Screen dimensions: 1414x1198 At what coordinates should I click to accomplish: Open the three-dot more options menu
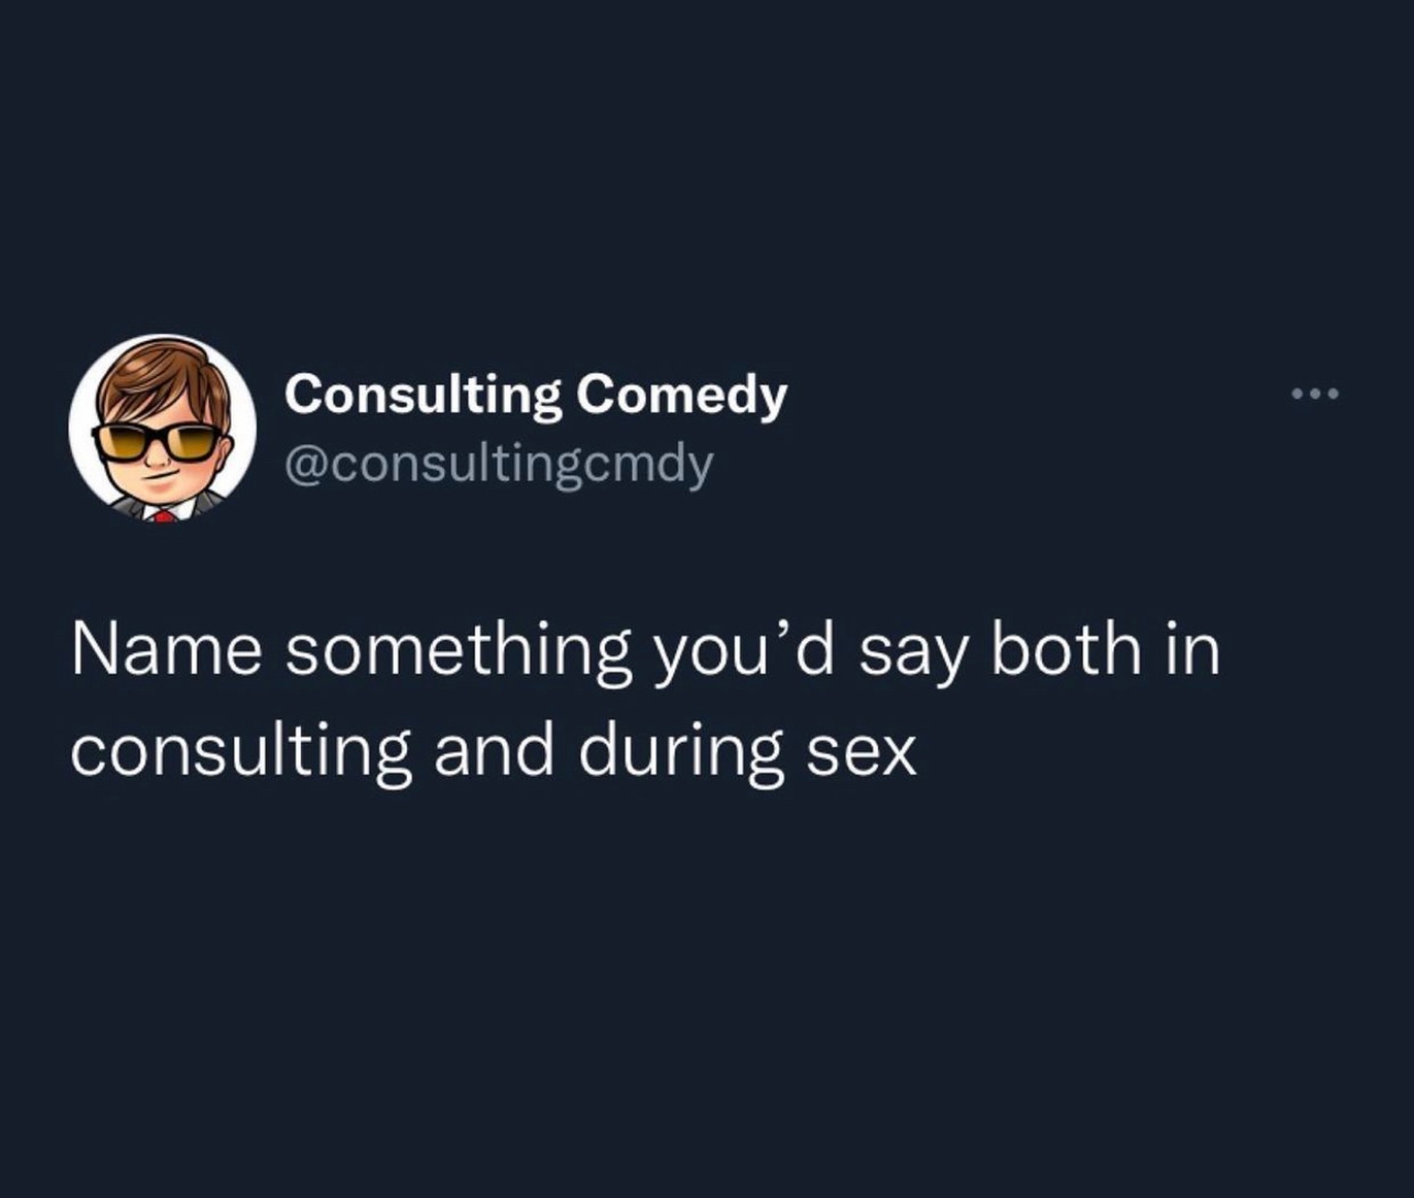tap(1315, 394)
